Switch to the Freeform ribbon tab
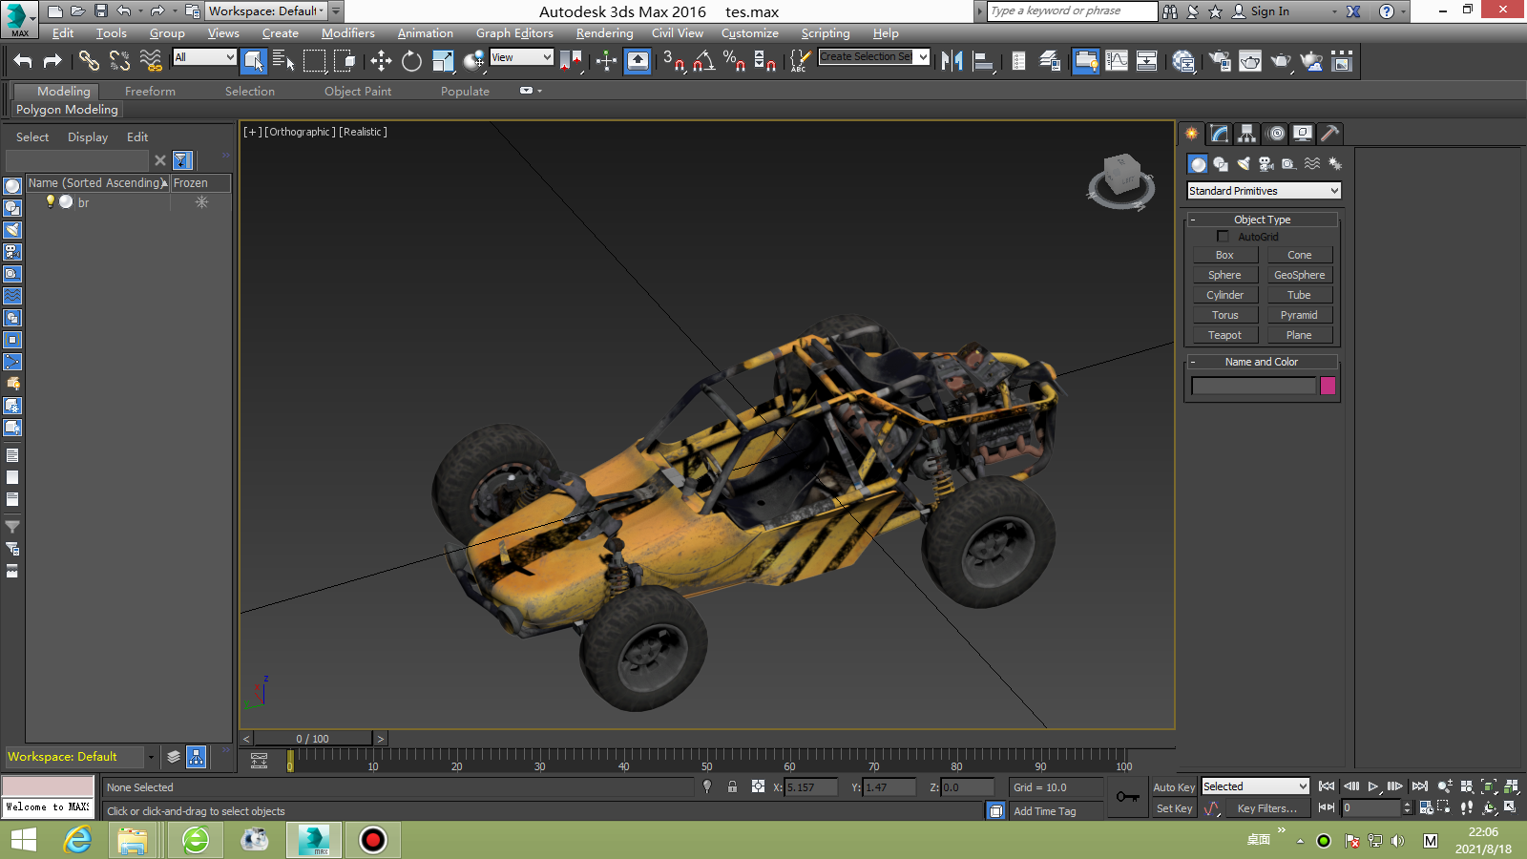Viewport: 1527px width, 859px height. click(150, 92)
